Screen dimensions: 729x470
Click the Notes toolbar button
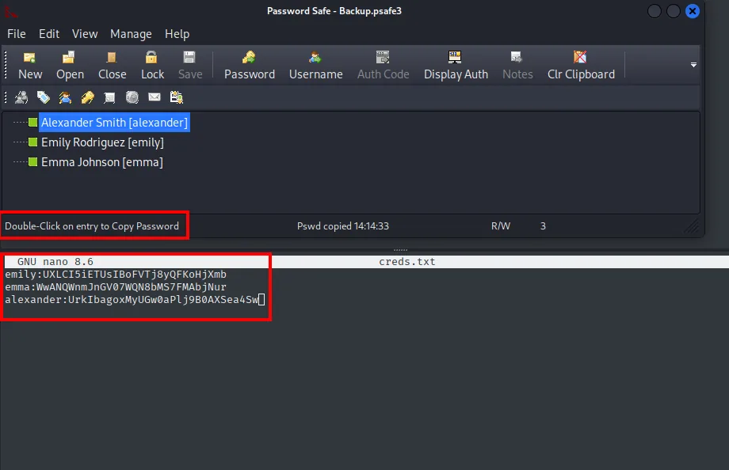517,66
